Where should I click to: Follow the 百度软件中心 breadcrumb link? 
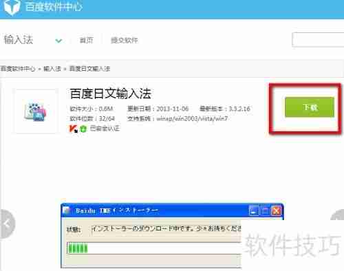pyautogui.click(x=18, y=69)
